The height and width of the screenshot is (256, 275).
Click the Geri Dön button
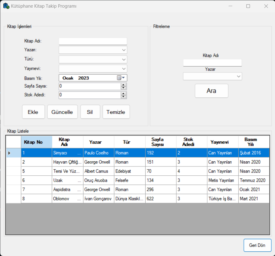[257, 245]
